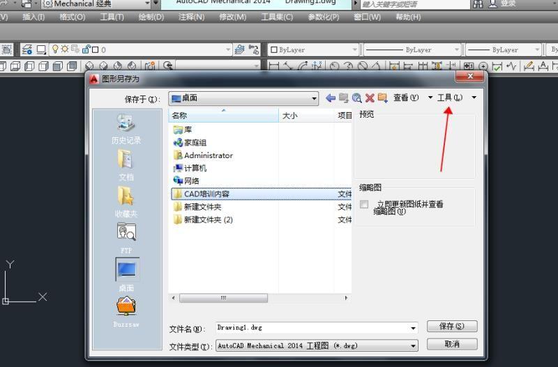Image resolution: width=558 pixels, height=367 pixels.
Task: Click the Make Object's Layer Current icon
Action: tap(240, 49)
